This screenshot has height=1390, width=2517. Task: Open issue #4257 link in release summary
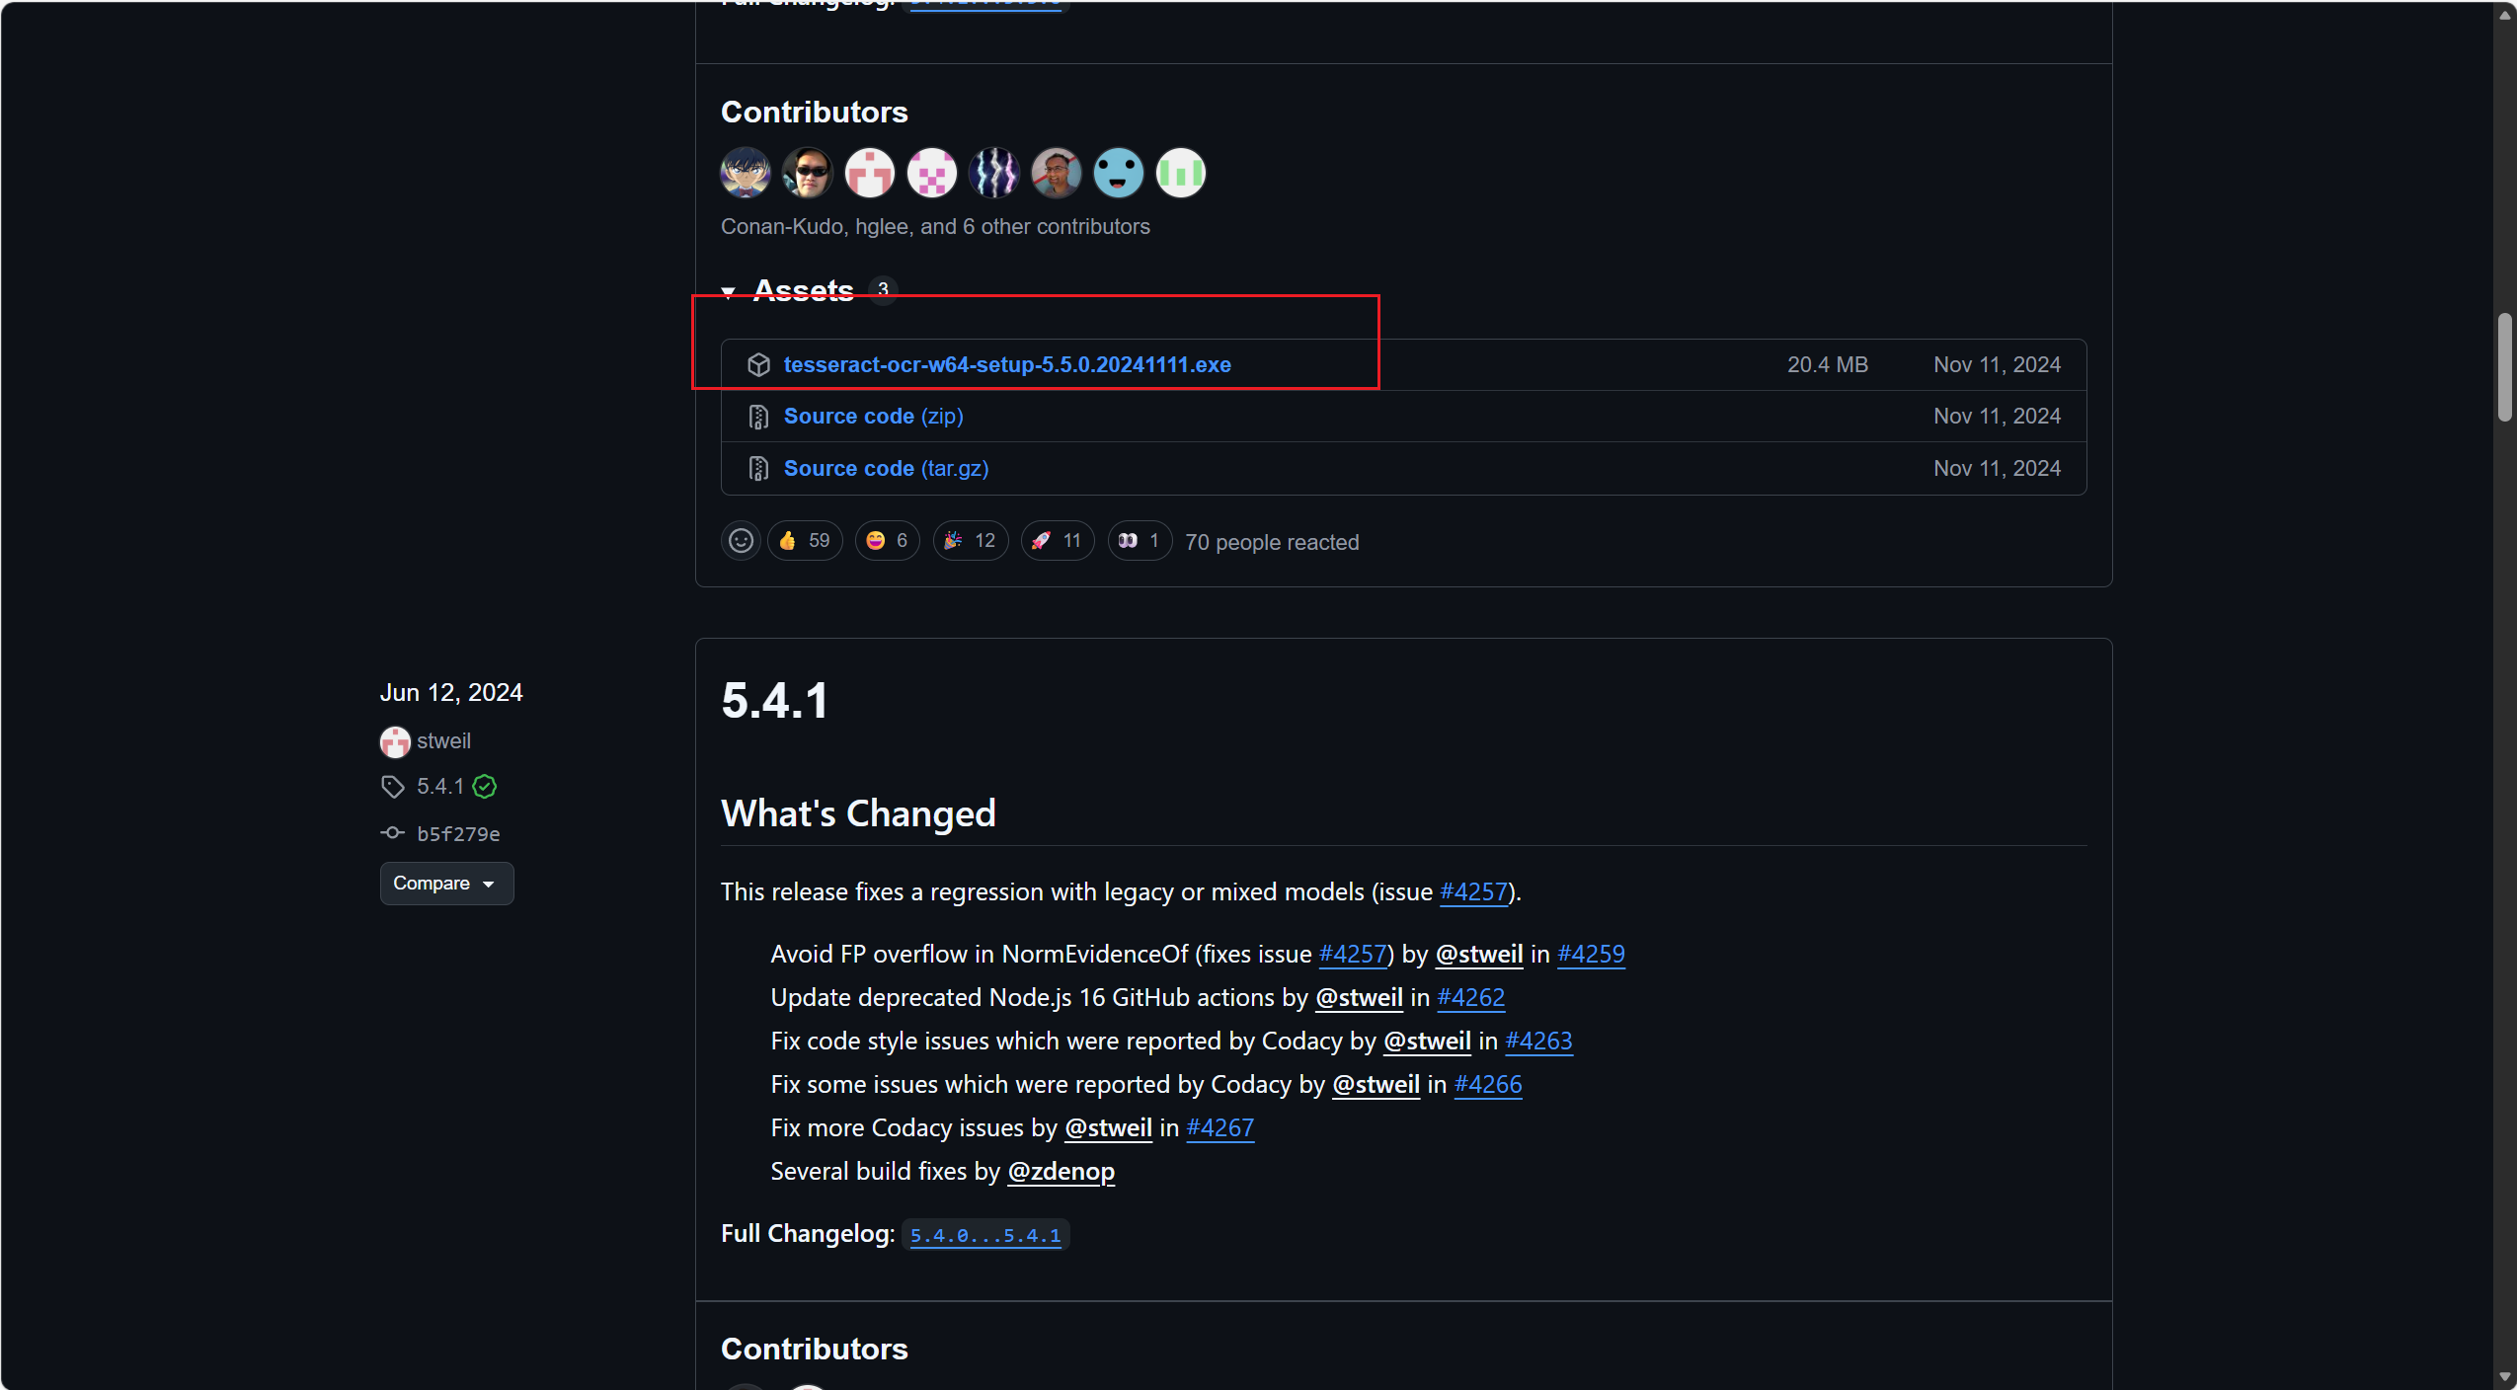(x=1472, y=892)
